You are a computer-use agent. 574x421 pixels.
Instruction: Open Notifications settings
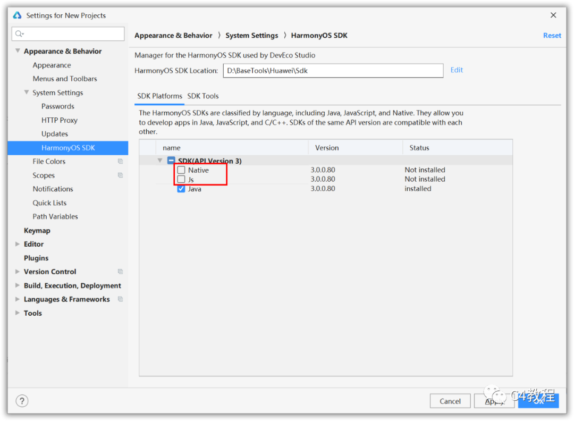click(x=53, y=189)
